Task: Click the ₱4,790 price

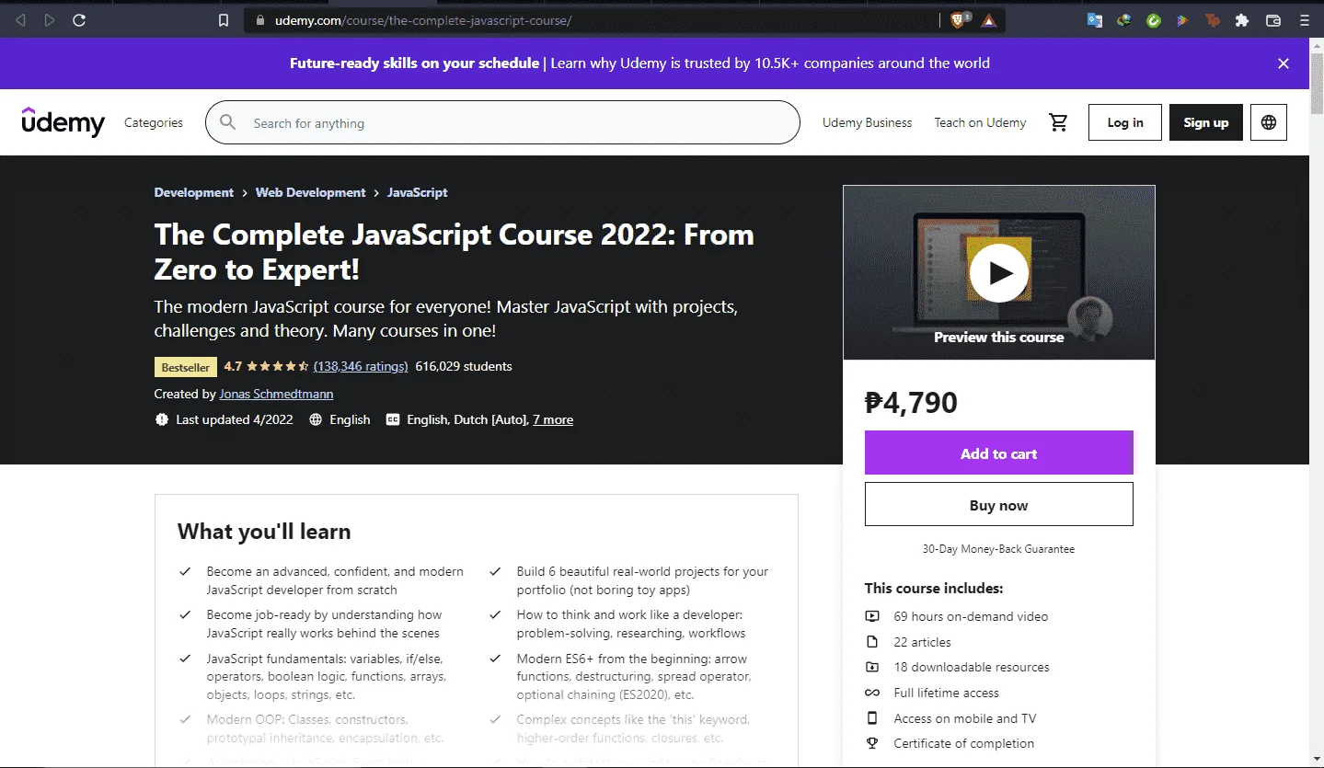Action: pos(912,402)
